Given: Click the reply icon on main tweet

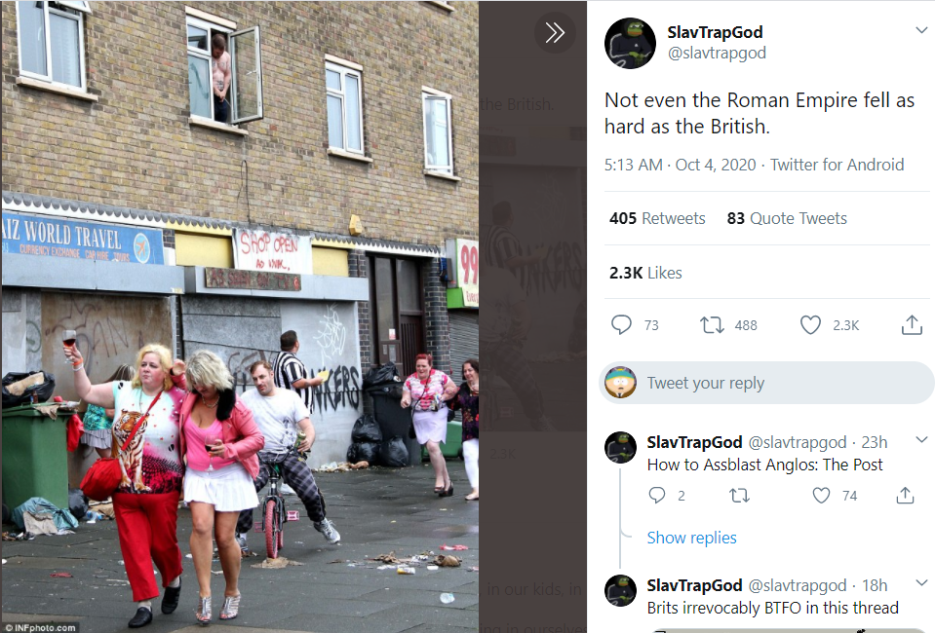Looking at the screenshot, I should (x=621, y=325).
